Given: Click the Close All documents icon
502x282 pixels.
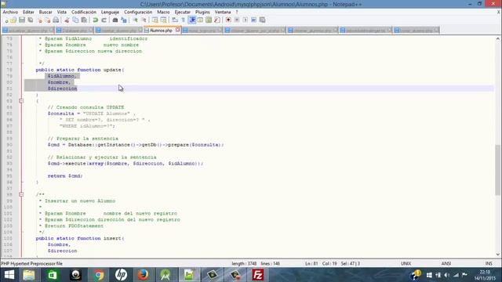Looking at the screenshot, I should click(x=47, y=20).
